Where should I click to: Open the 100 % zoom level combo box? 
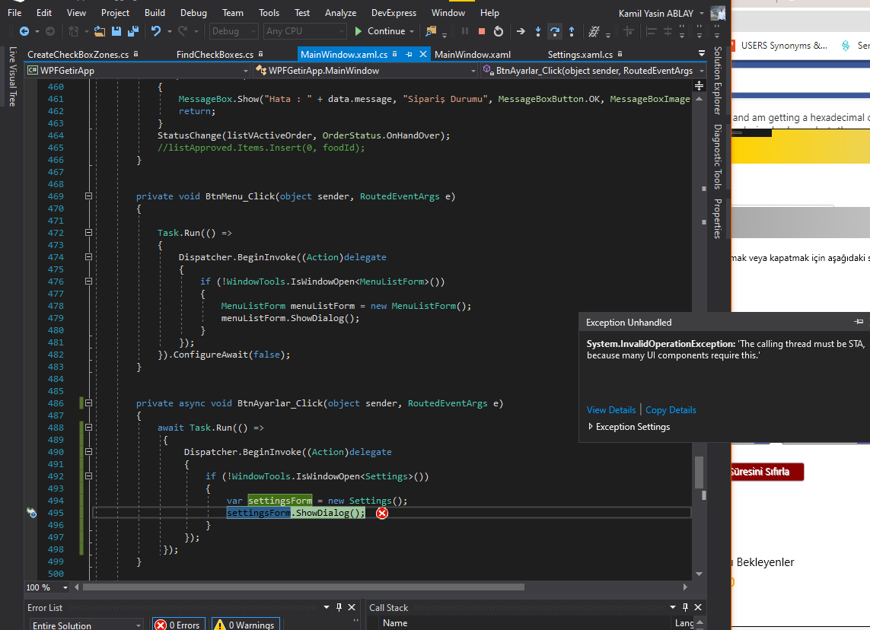point(48,587)
